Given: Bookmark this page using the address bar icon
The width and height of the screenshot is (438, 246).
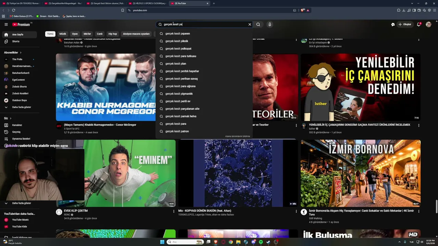Looking at the screenshot, I should pyautogui.click(x=123, y=10).
